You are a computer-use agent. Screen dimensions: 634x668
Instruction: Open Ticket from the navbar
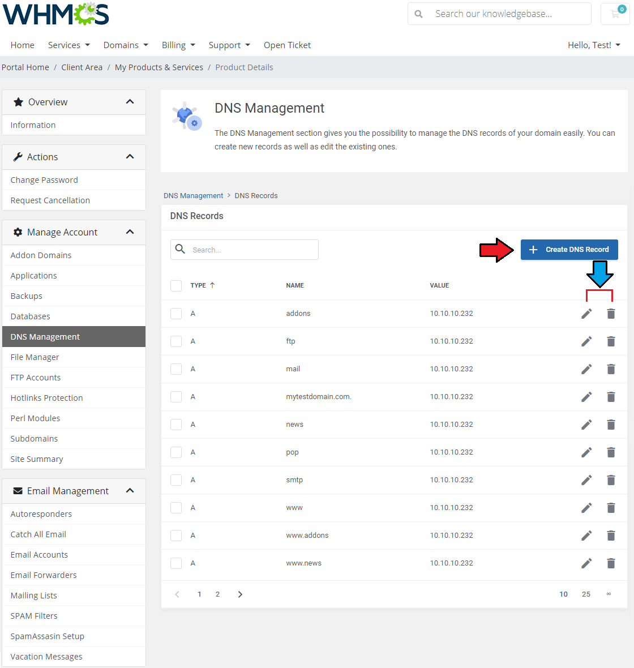coord(287,45)
